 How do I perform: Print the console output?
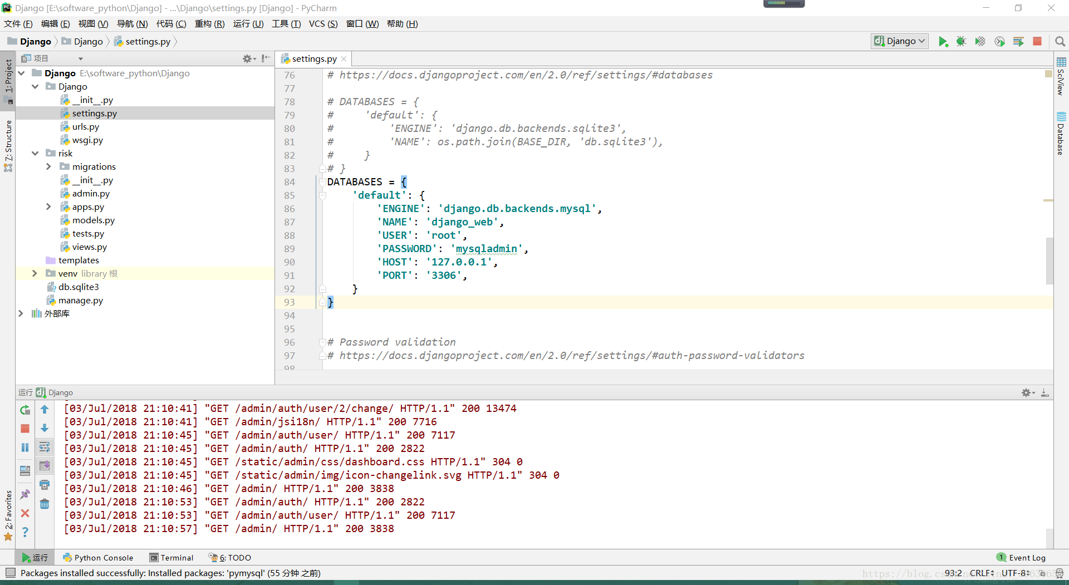(45, 485)
